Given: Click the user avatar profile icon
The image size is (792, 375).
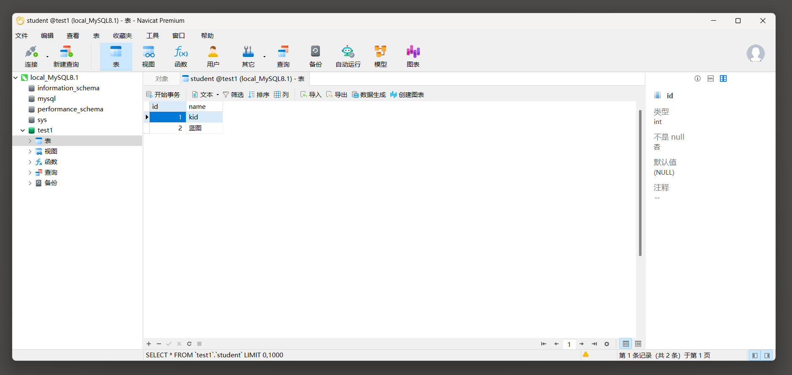Looking at the screenshot, I should point(756,54).
